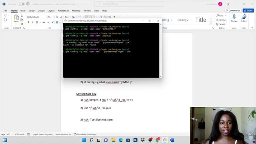Open File Explorer from taskbar
Screen dimensions: 256x144
[x=113, y=140]
